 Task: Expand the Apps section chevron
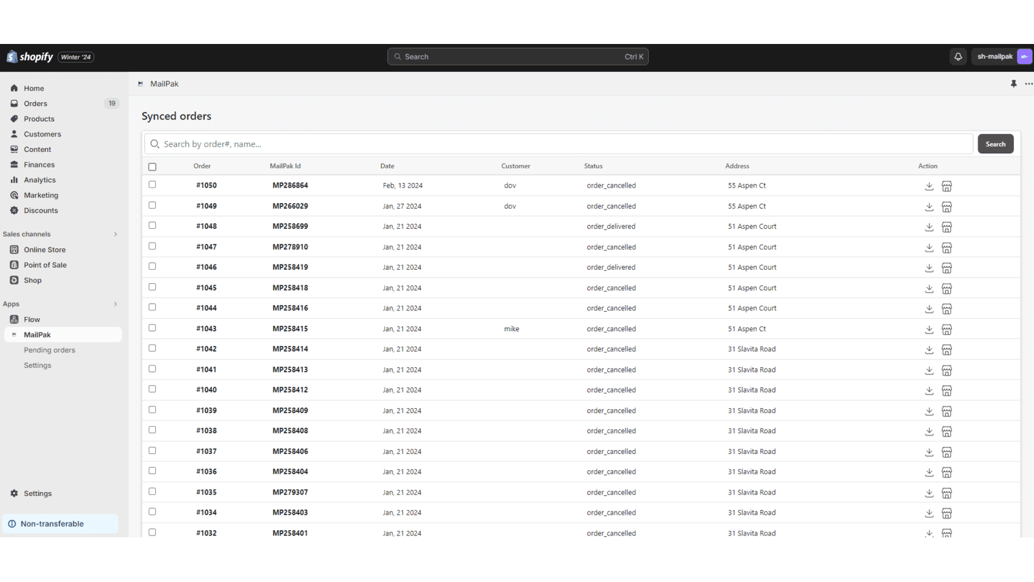116,304
